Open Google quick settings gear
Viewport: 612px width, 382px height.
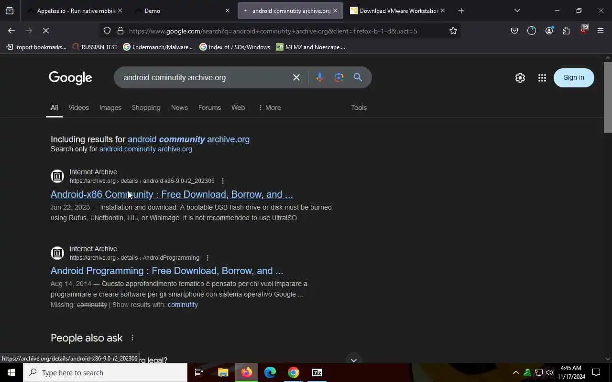[x=520, y=78]
